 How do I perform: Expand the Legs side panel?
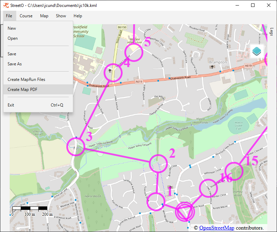(271, 32)
